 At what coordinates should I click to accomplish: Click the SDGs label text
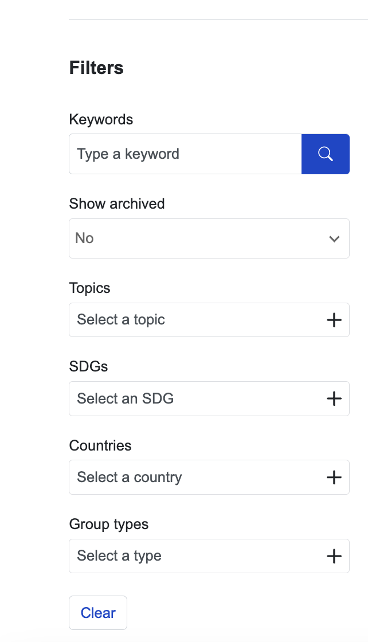(x=88, y=366)
